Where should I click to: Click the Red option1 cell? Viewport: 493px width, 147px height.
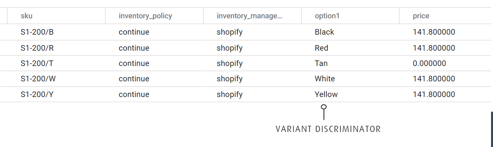(321, 48)
